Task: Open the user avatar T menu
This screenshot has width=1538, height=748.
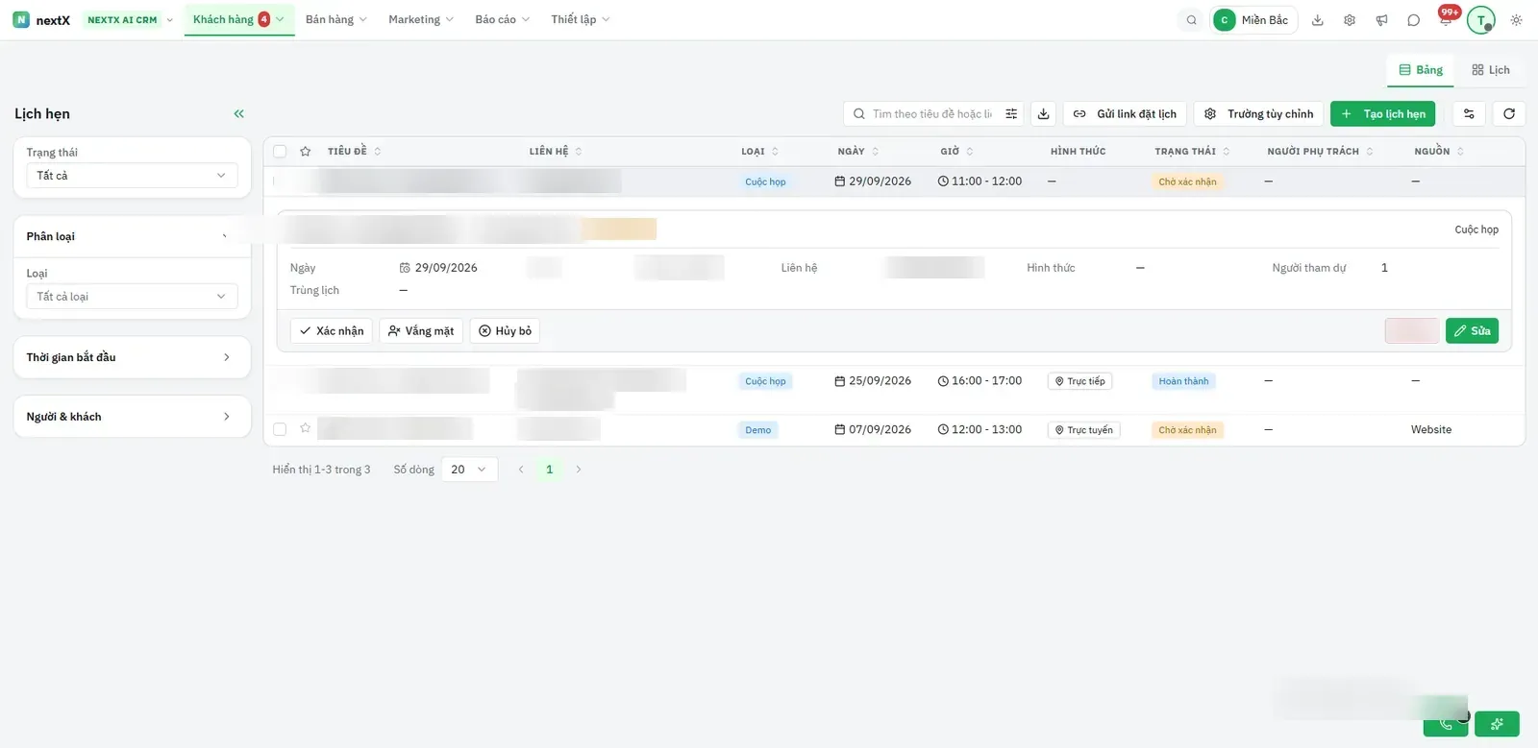Action: (1481, 20)
